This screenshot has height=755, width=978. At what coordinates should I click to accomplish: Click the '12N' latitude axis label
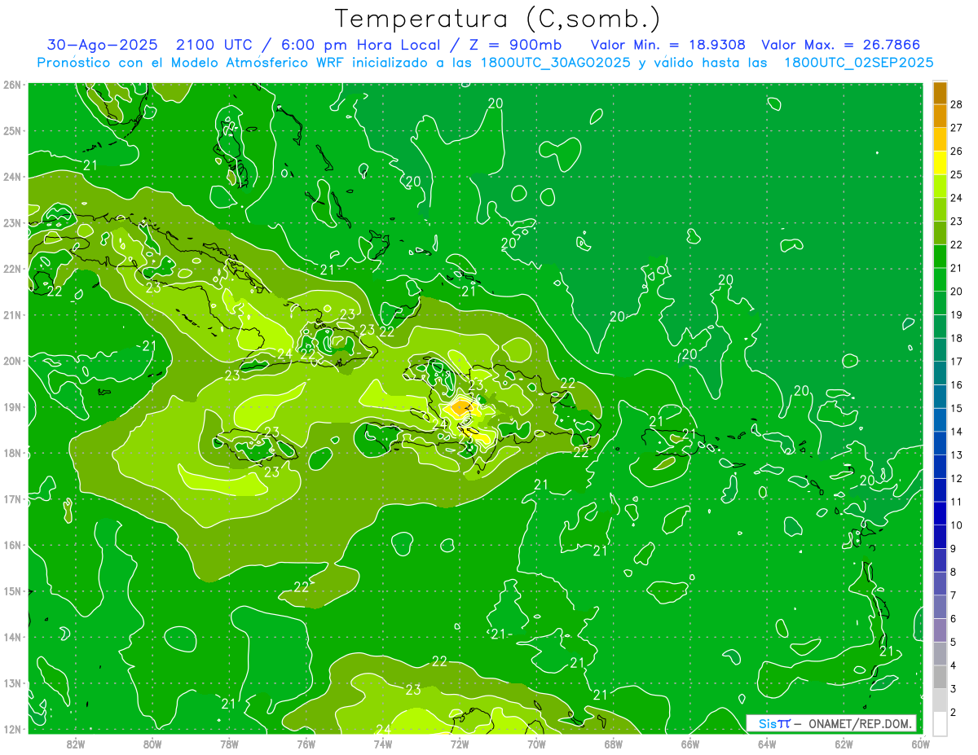point(12,729)
